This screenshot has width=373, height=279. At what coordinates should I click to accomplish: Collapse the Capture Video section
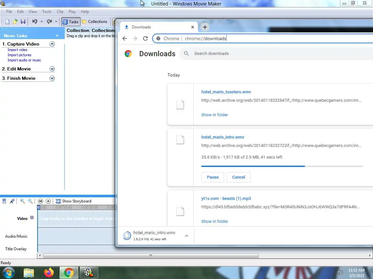tap(52, 44)
